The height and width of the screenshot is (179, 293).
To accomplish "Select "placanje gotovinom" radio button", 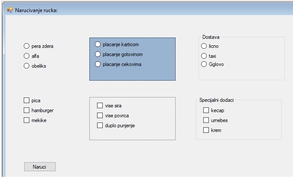I will pyautogui.click(x=98, y=54).
